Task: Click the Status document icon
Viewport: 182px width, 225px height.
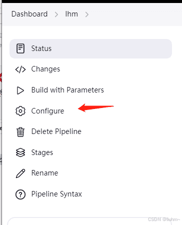Action: pyautogui.click(x=20, y=48)
